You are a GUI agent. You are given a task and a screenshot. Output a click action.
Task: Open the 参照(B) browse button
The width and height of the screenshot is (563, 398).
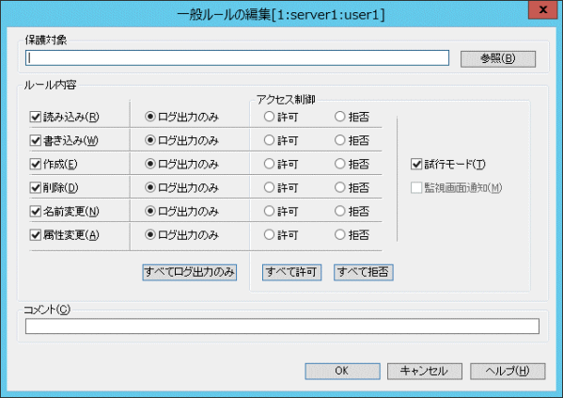498,58
